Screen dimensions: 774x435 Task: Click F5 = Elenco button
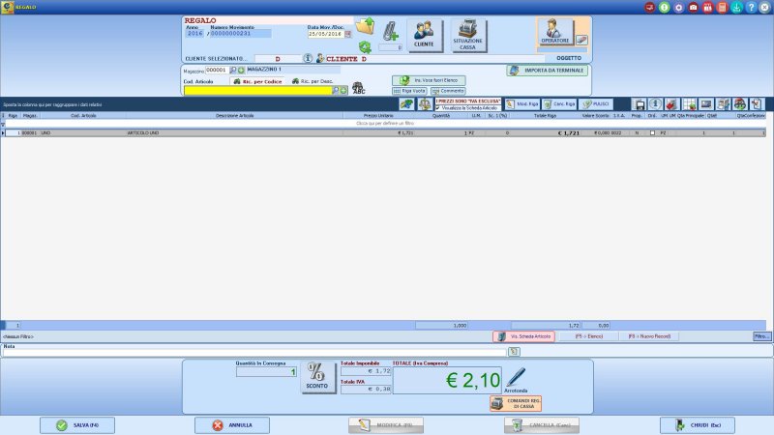click(x=588, y=336)
